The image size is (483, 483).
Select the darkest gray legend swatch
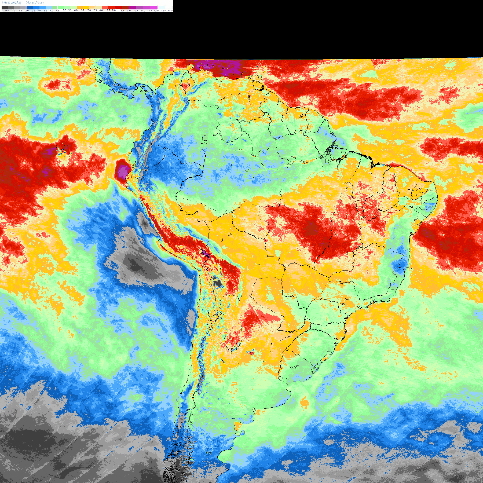pos(5,7)
